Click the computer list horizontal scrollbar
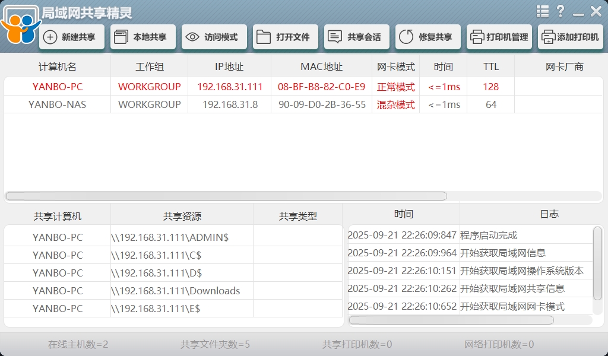The width and height of the screenshot is (608, 356). (x=226, y=196)
